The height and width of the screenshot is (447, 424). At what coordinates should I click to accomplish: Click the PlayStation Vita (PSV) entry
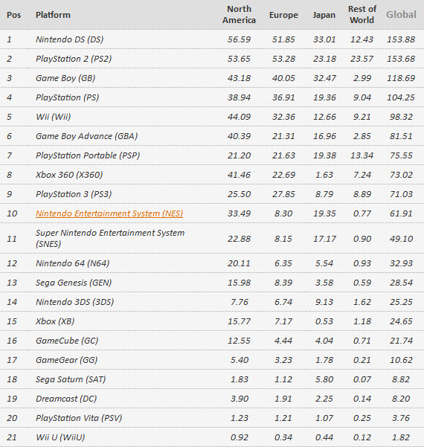point(79,418)
